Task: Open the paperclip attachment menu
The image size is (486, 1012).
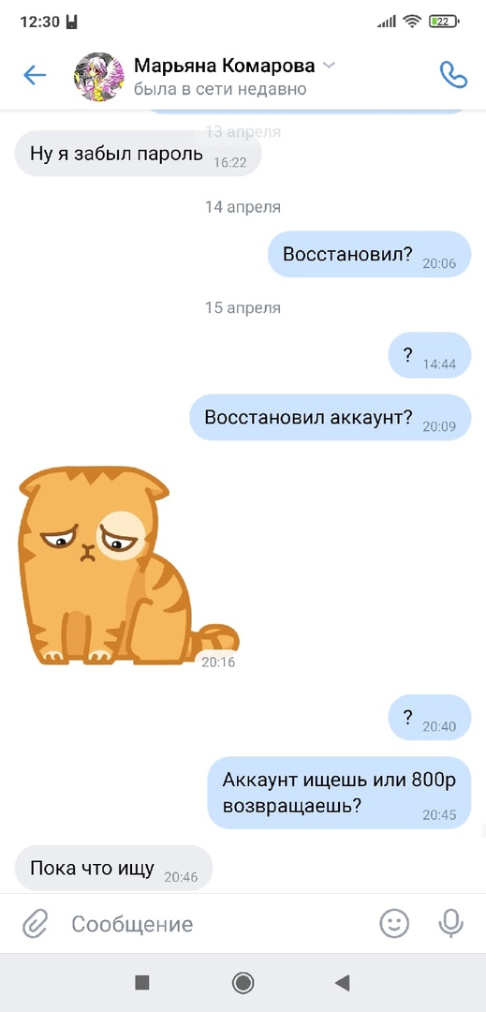Action: pyautogui.click(x=36, y=924)
